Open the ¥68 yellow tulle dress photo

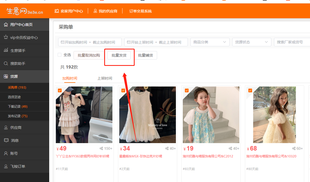tap(274, 115)
